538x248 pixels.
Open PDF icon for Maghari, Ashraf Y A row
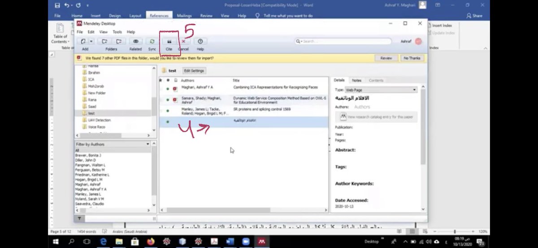point(175,89)
